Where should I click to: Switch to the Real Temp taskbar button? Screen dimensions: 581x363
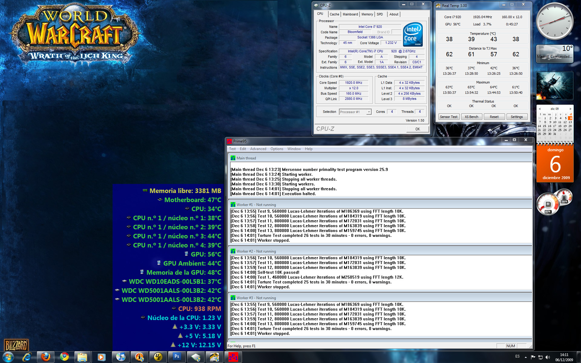click(214, 357)
